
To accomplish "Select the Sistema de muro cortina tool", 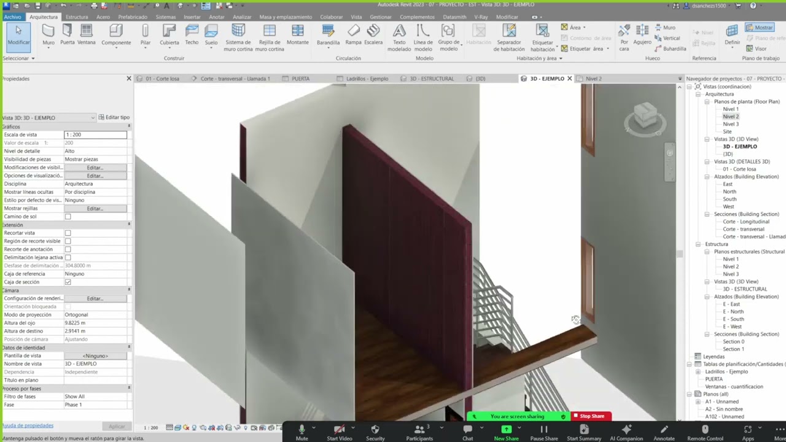I will click(x=238, y=37).
